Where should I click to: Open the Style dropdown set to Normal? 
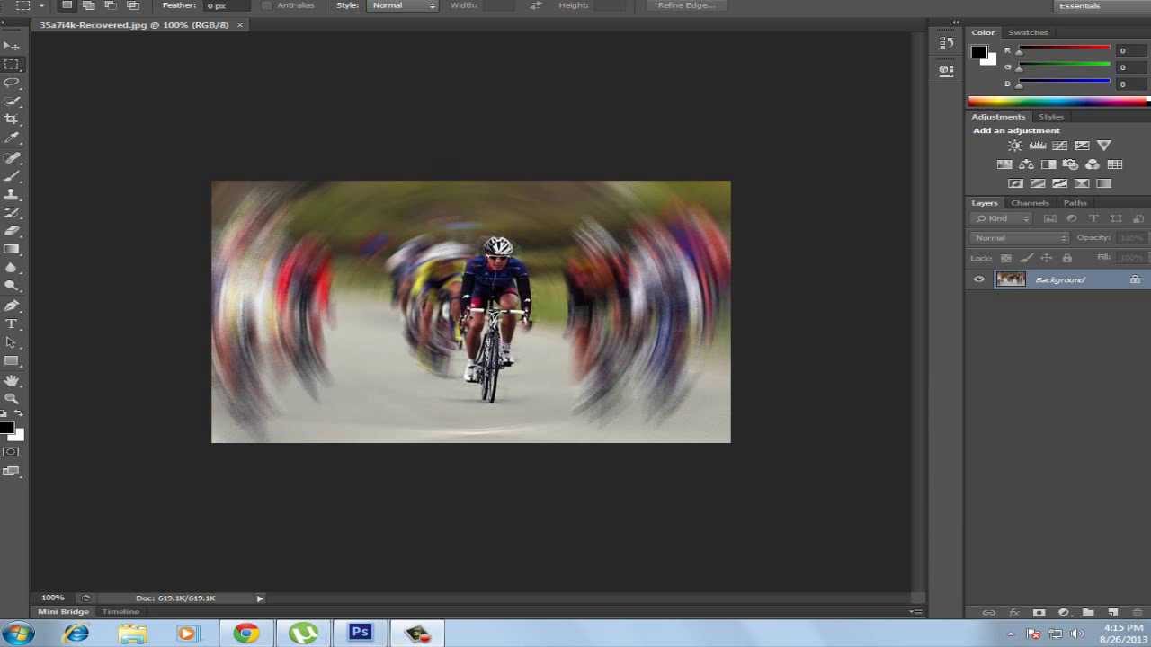pos(403,6)
